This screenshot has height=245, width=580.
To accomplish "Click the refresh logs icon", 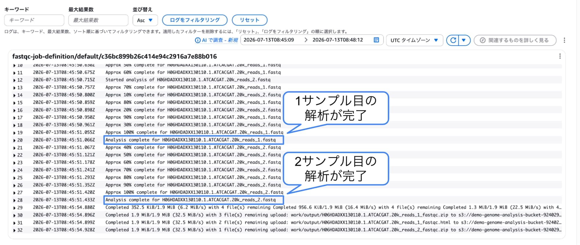I will [x=453, y=40].
